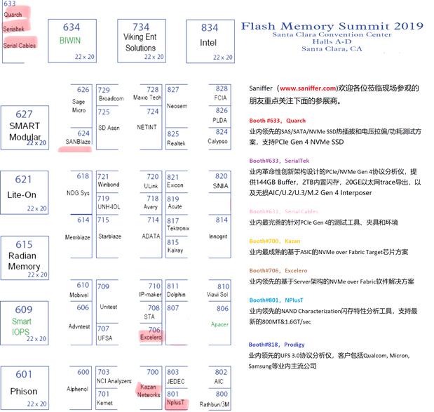Select booth 601 Phison

click(25, 388)
